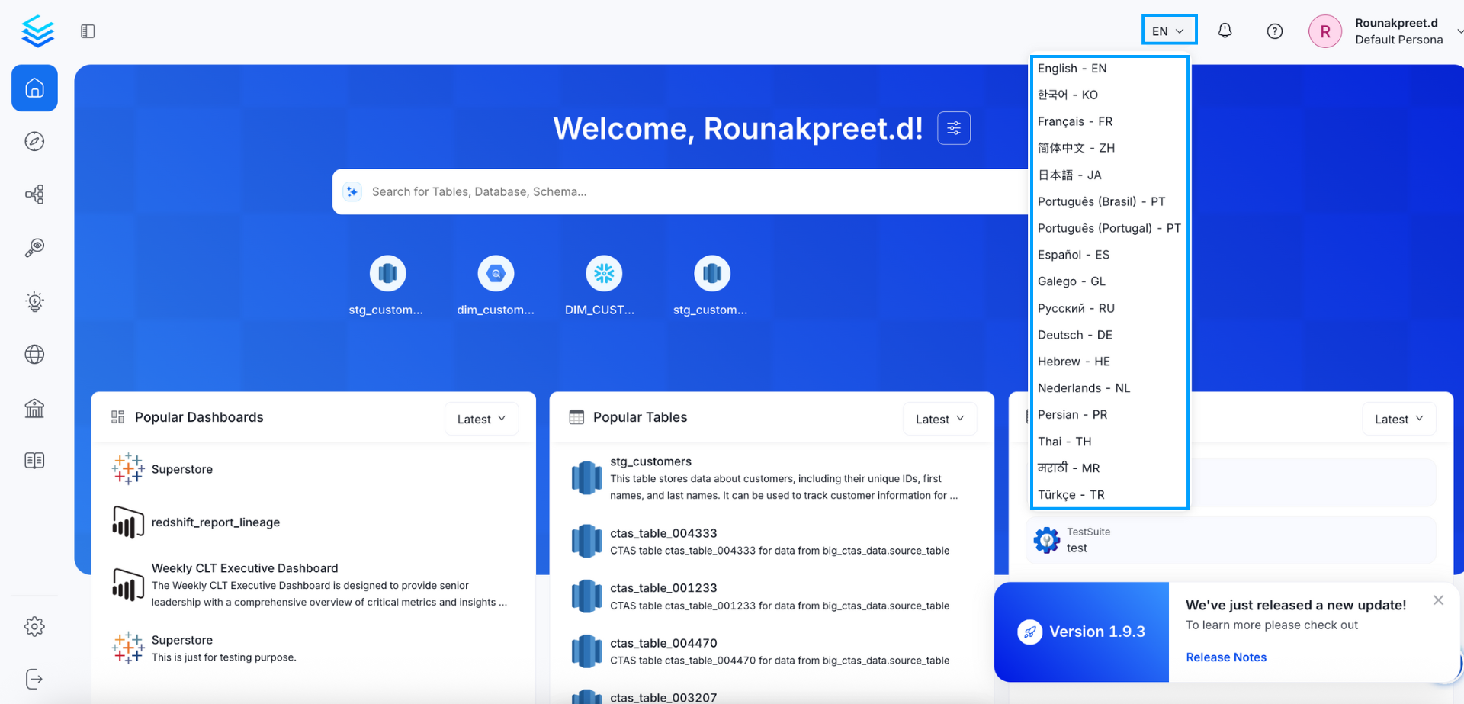This screenshot has height=704, width=1464.
Task: Click the customize page sliders button
Action: click(953, 128)
